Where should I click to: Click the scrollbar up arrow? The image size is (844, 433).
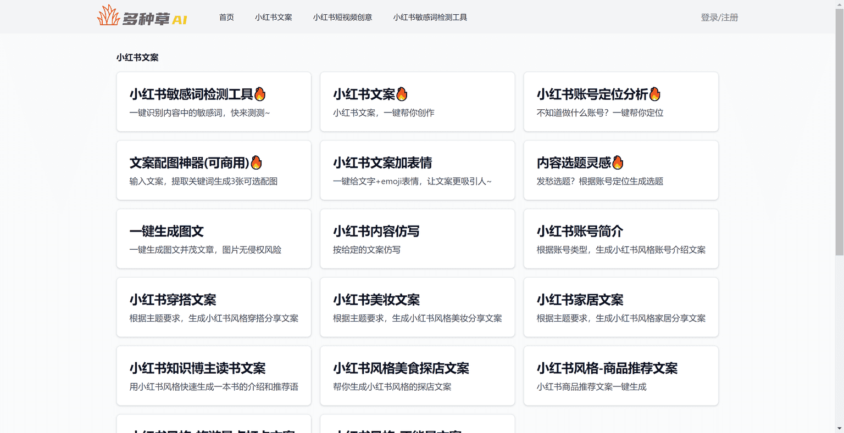(839, 4)
